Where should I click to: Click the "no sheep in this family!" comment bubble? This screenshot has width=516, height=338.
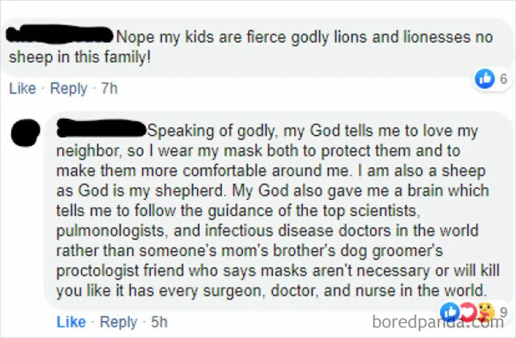pos(255,47)
